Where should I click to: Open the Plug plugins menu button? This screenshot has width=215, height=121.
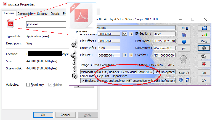pos(204,41)
